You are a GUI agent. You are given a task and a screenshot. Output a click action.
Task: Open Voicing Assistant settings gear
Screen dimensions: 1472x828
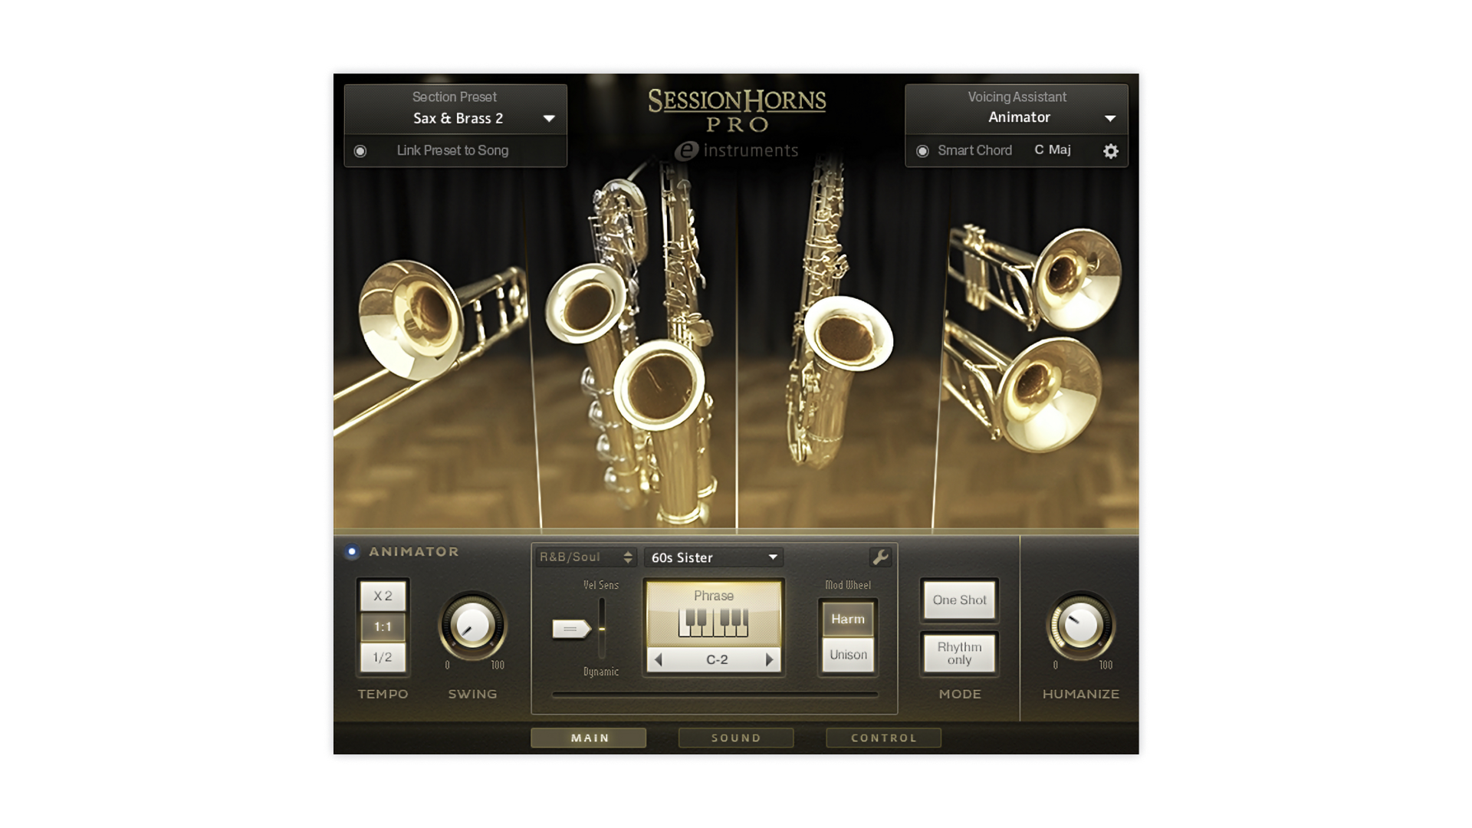click(1110, 151)
